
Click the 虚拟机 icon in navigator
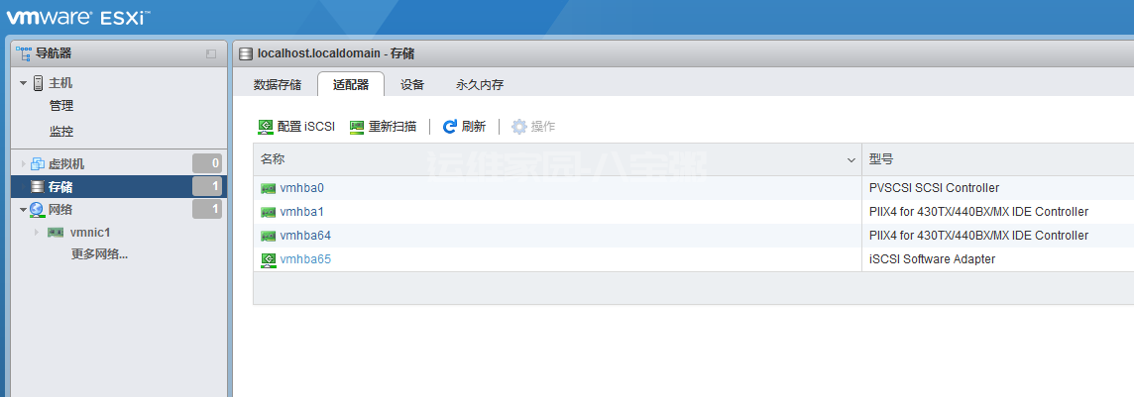click(38, 164)
